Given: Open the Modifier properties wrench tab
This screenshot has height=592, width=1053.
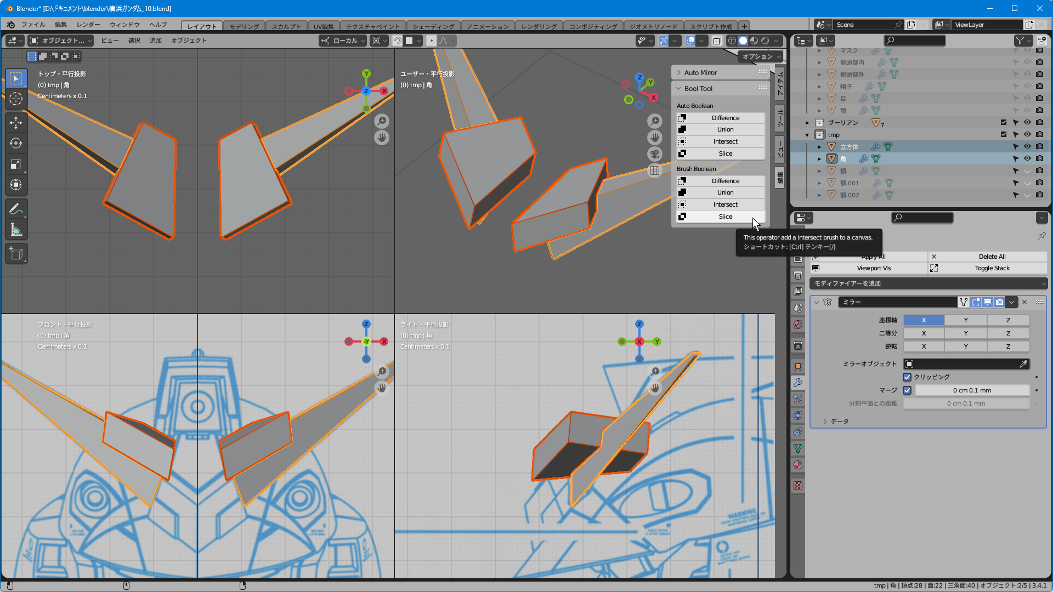Looking at the screenshot, I should [x=798, y=383].
